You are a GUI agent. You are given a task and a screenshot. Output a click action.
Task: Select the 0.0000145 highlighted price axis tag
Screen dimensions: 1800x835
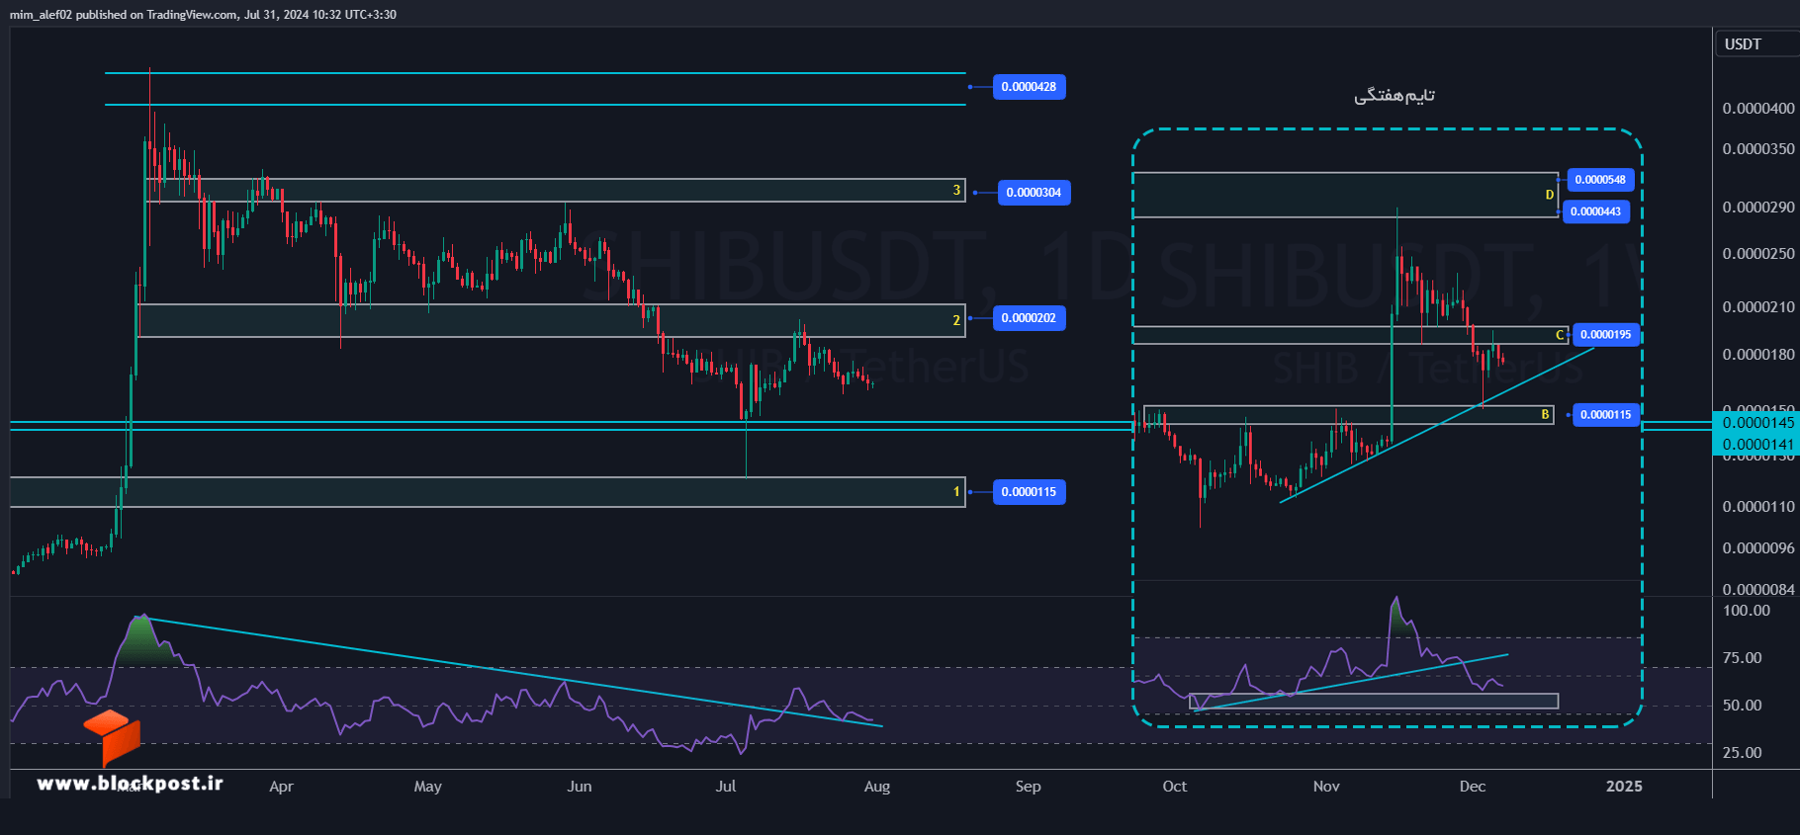1756,423
